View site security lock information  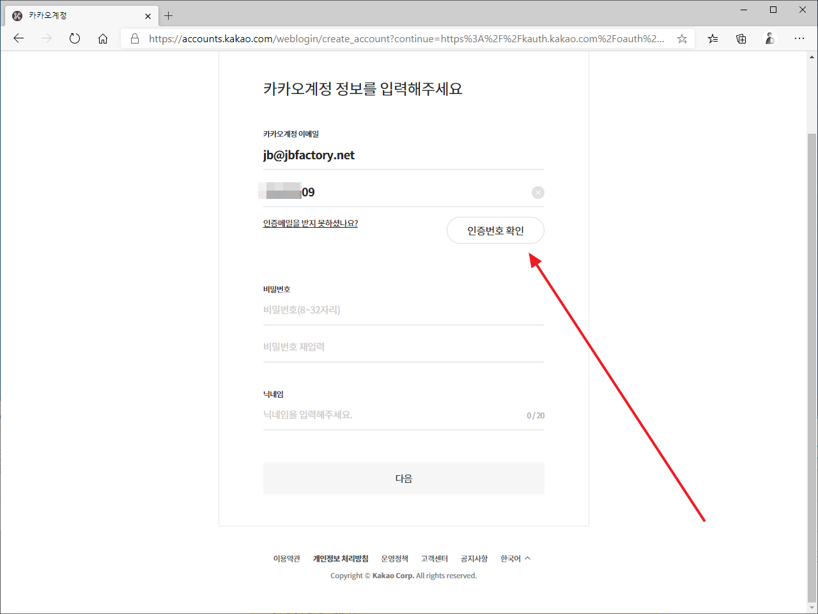[x=135, y=38]
